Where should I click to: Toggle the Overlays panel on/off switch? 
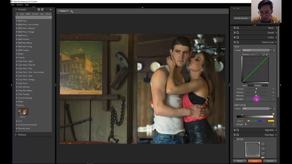tap(235, 135)
